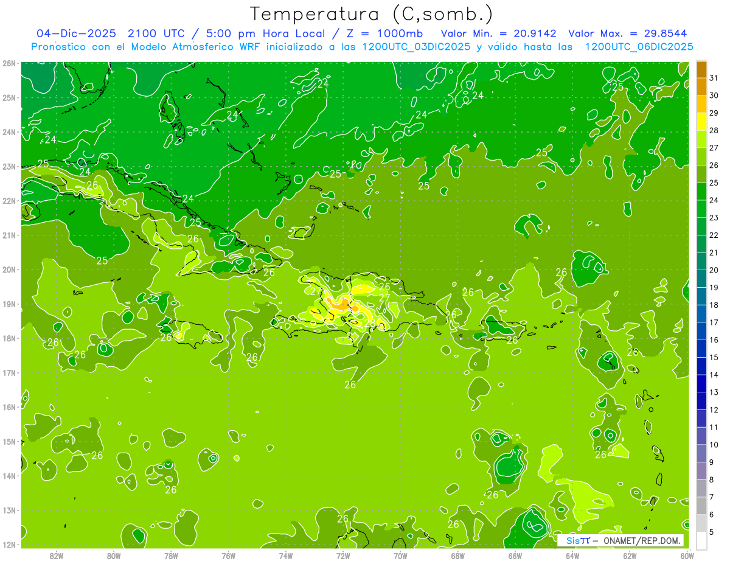Image resolution: width=730 pixels, height=564 pixels.
Task: Click the '2100 UTC' time text
Action: (x=156, y=33)
